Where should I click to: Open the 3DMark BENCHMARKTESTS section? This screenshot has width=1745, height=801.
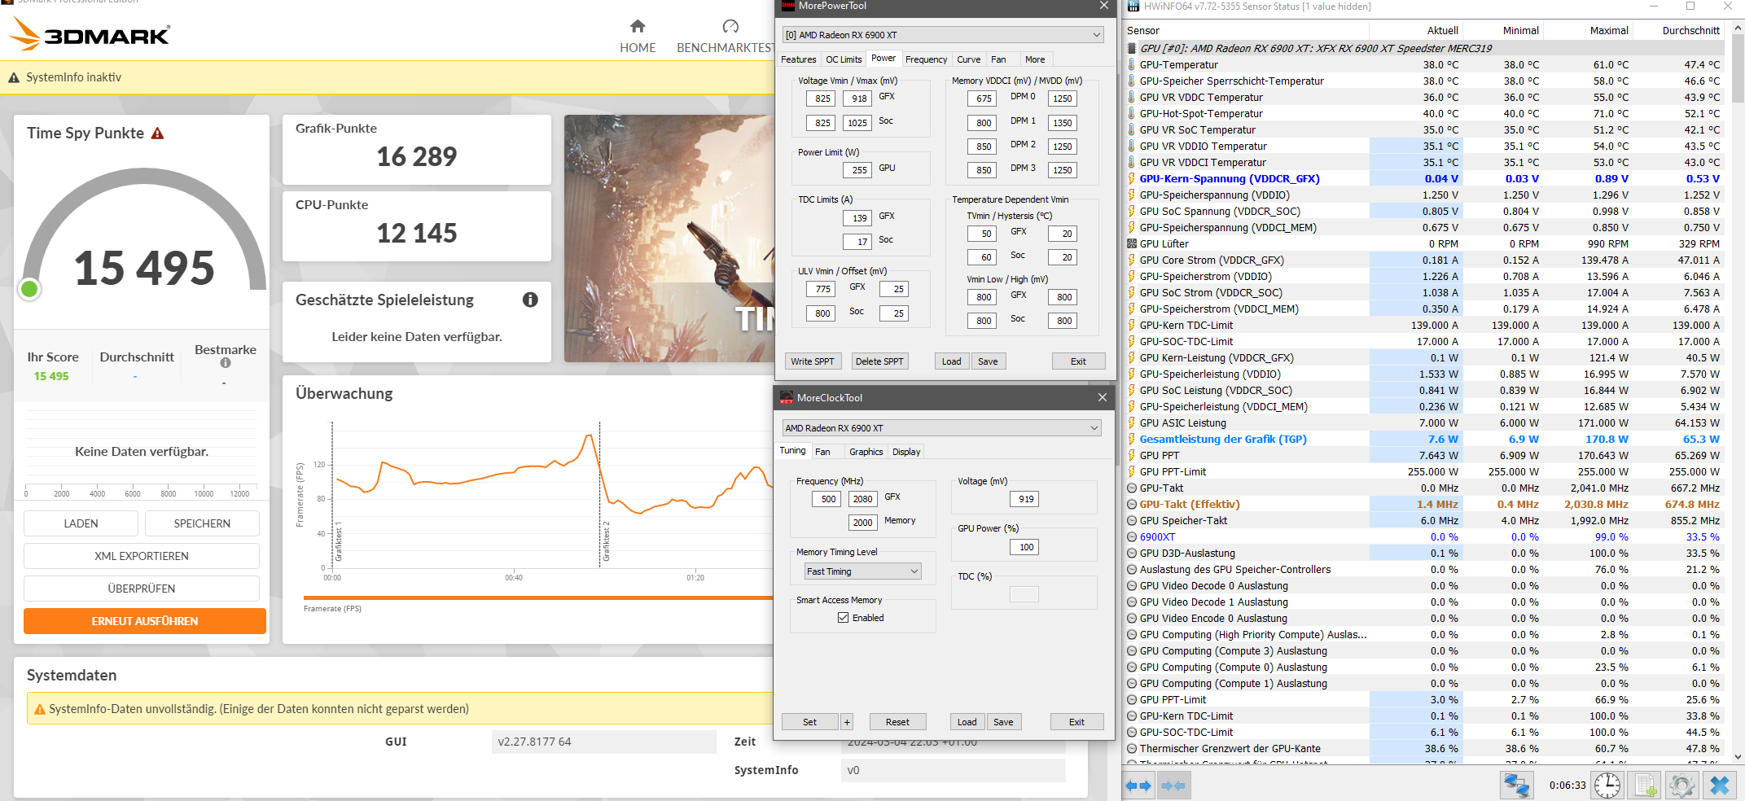point(726,37)
